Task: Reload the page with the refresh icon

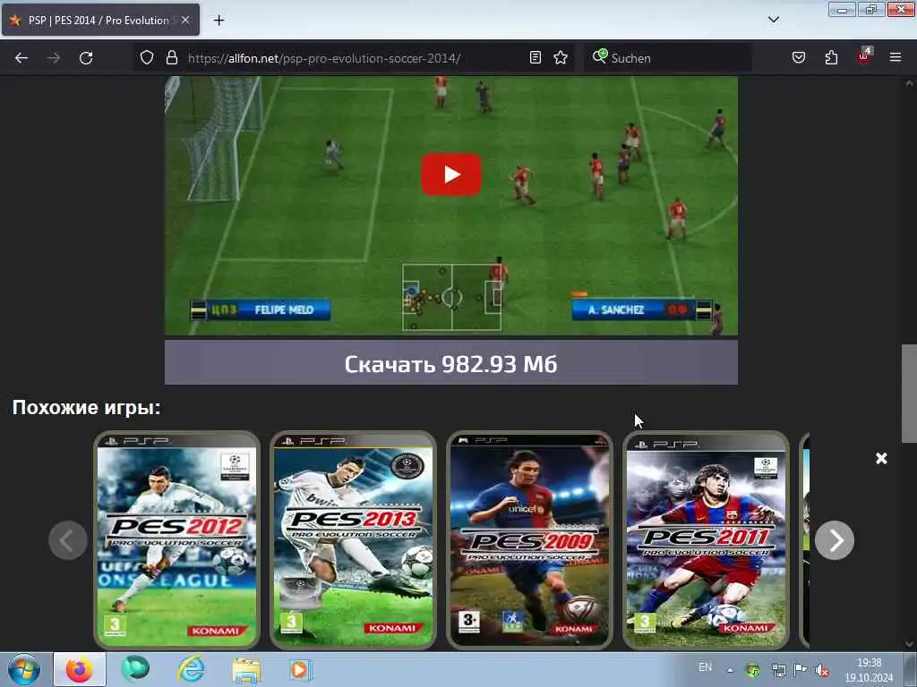Action: (86, 58)
